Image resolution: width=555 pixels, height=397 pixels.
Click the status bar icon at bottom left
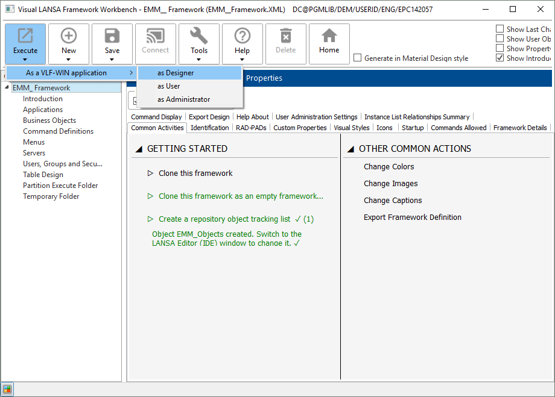pos(7,389)
